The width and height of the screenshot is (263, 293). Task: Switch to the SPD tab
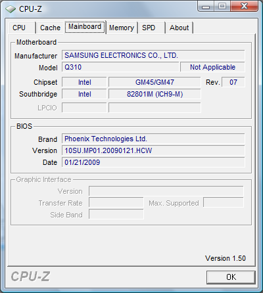pos(152,28)
